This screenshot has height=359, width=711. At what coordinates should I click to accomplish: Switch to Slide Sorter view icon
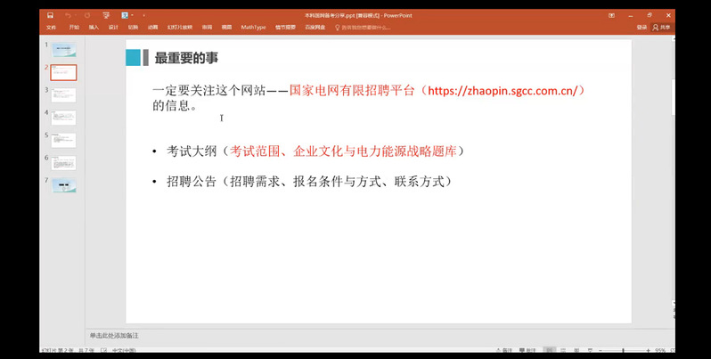[x=565, y=350]
